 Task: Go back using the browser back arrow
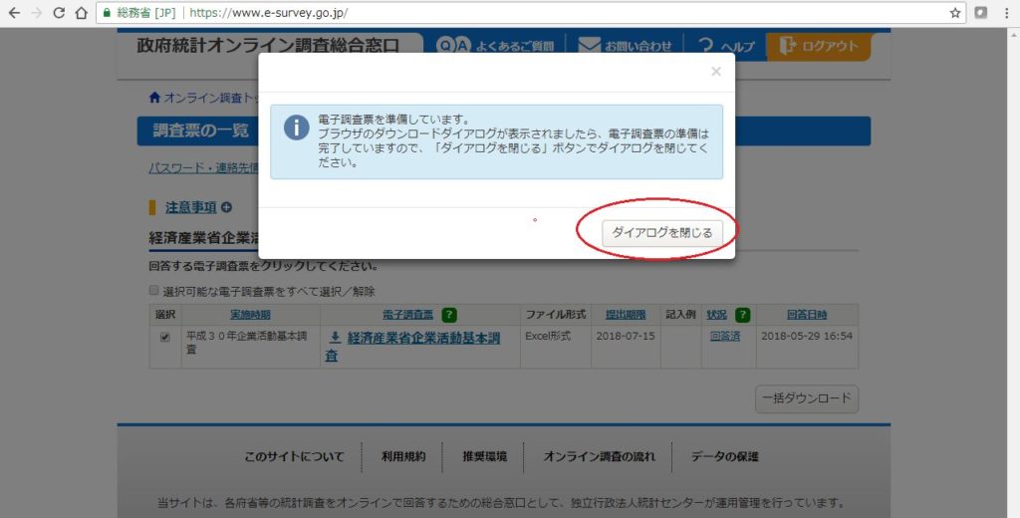(x=14, y=13)
